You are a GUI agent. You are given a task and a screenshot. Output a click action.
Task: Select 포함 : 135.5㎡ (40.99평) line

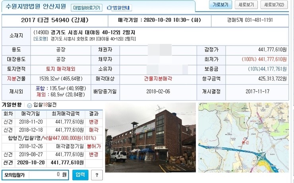point(61,88)
